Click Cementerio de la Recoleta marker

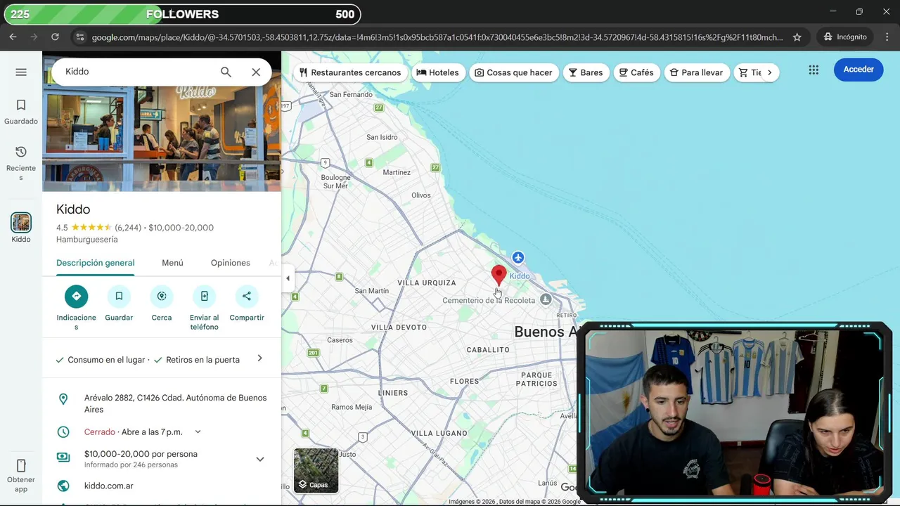(x=546, y=300)
